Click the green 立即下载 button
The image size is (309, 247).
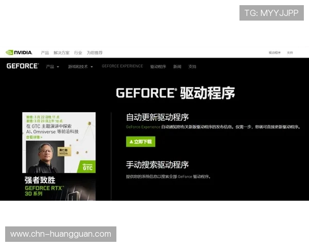point(141,142)
